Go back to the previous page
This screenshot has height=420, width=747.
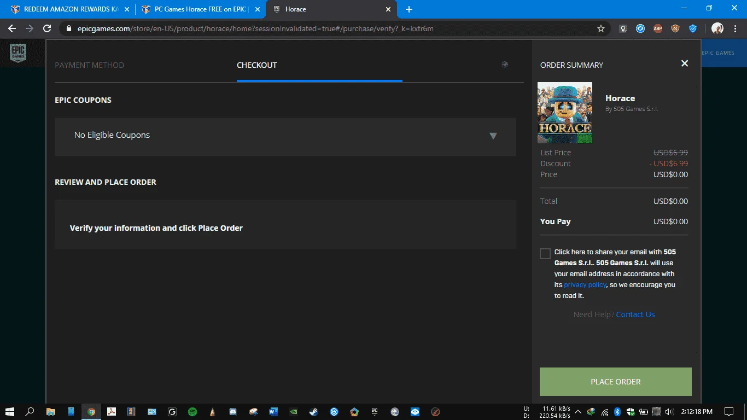click(12, 28)
